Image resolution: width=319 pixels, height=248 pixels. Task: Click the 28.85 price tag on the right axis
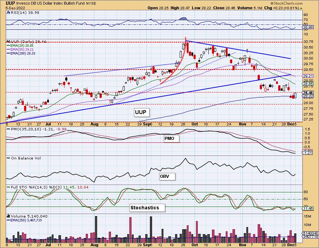(308, 84)
